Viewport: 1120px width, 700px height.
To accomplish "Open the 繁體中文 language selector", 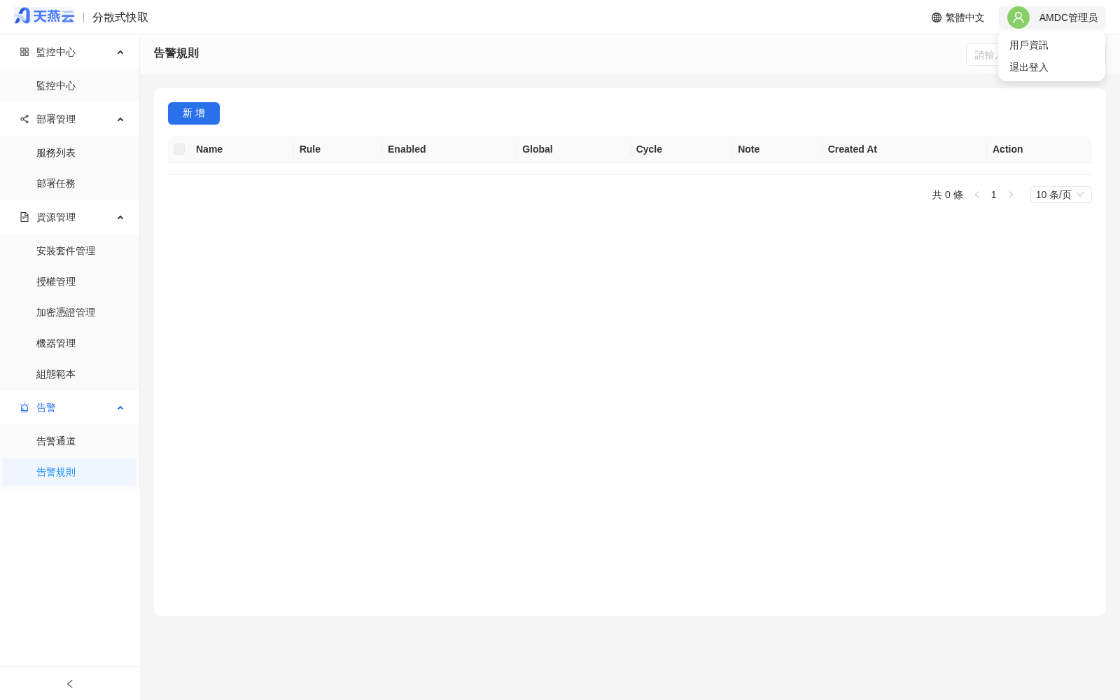I will coord(958,17).
